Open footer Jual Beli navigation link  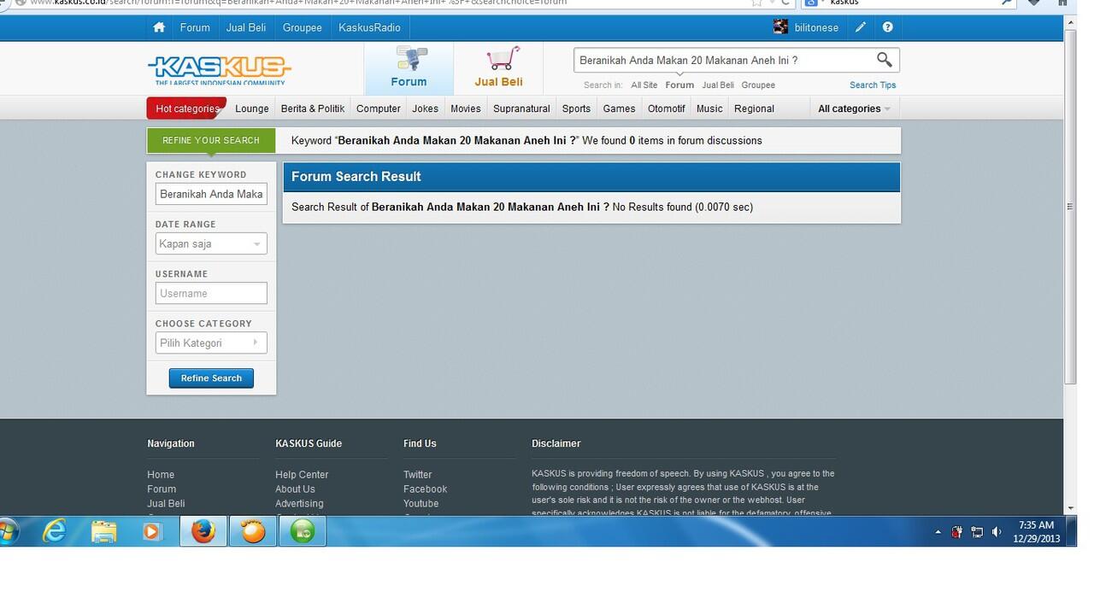tap(166, 504)
